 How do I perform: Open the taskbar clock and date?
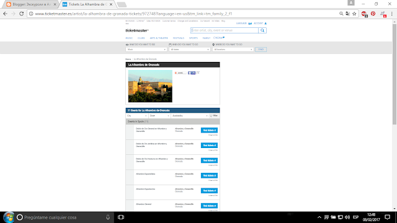click(x=372, y=217)
